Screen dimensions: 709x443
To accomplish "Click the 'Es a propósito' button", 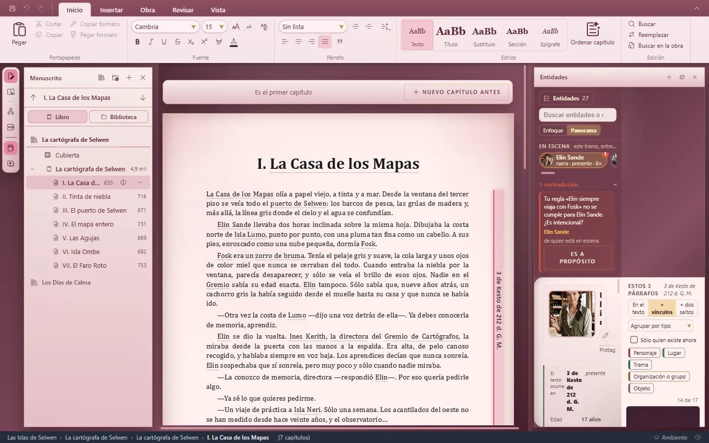I will coord(578,257).
